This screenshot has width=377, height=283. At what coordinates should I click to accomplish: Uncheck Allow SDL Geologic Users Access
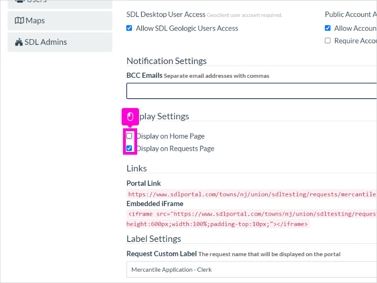[x=129, y=28]
